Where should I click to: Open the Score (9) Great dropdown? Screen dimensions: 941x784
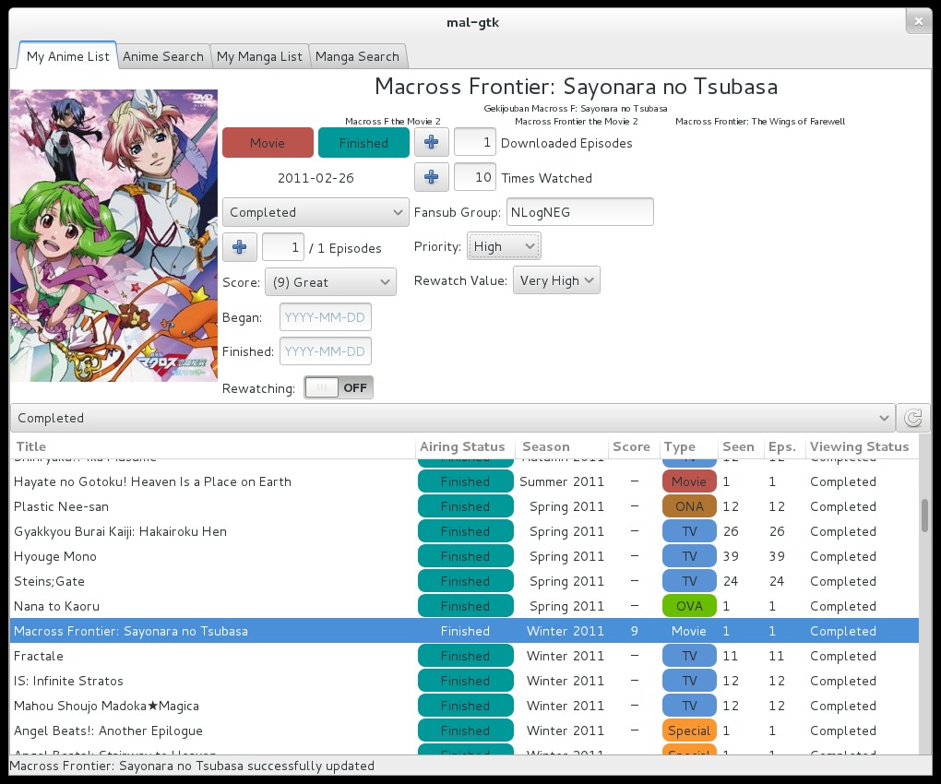pyautogui.click(x=330, y=282)
